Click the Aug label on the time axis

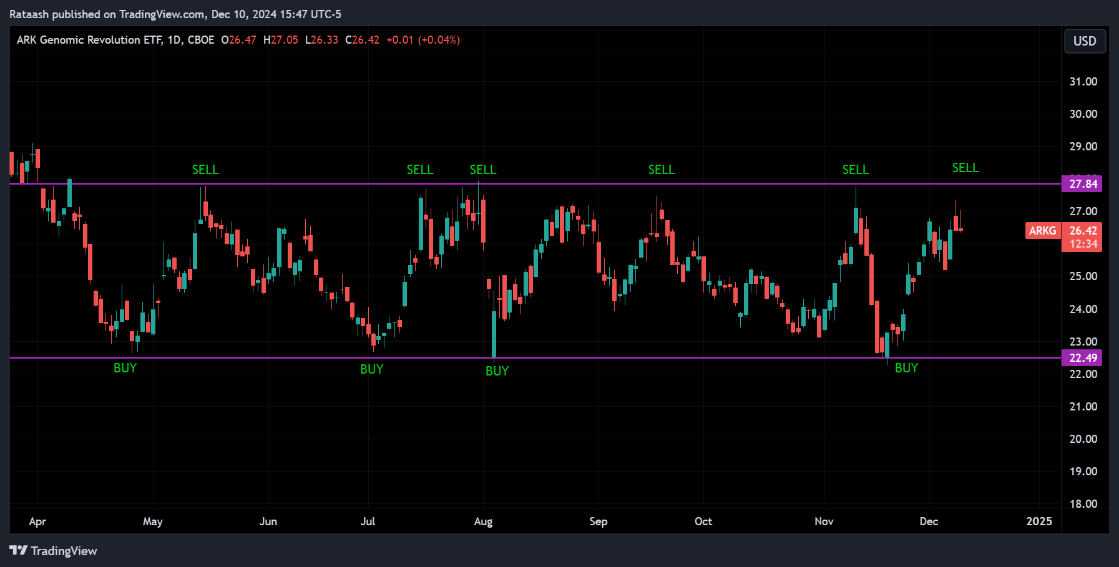[483, 521]
